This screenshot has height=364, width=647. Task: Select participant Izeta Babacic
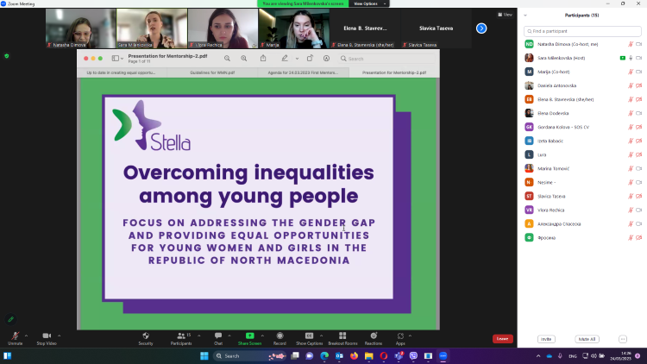(582, 141)
